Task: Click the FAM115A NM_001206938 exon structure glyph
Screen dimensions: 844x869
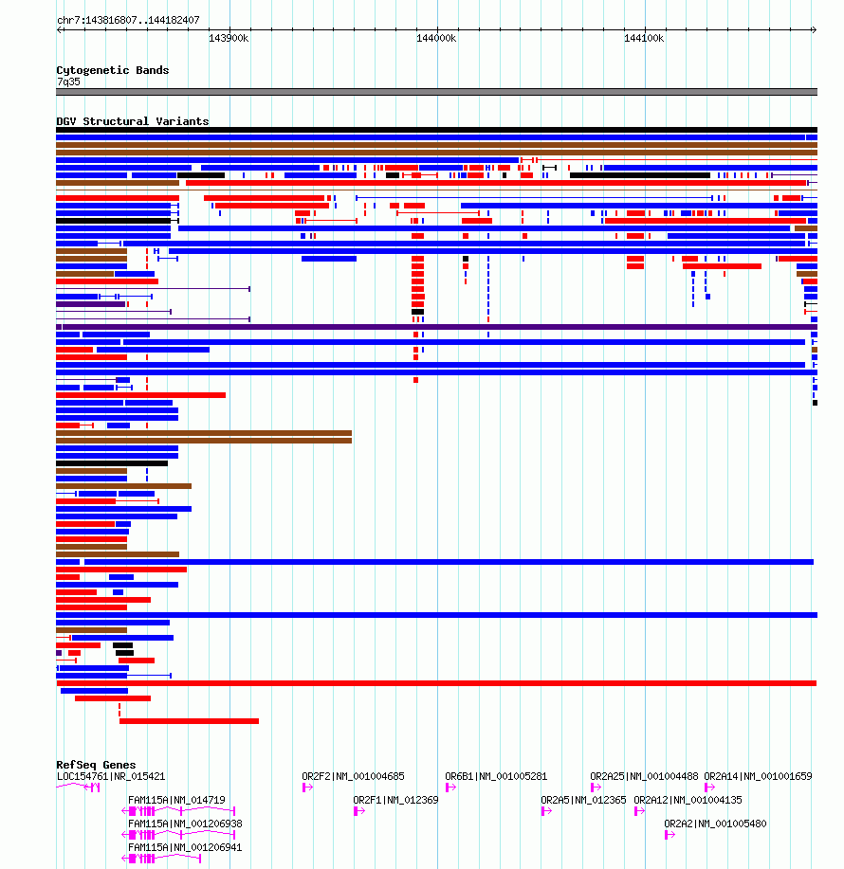Action: [x=178, y=835]
